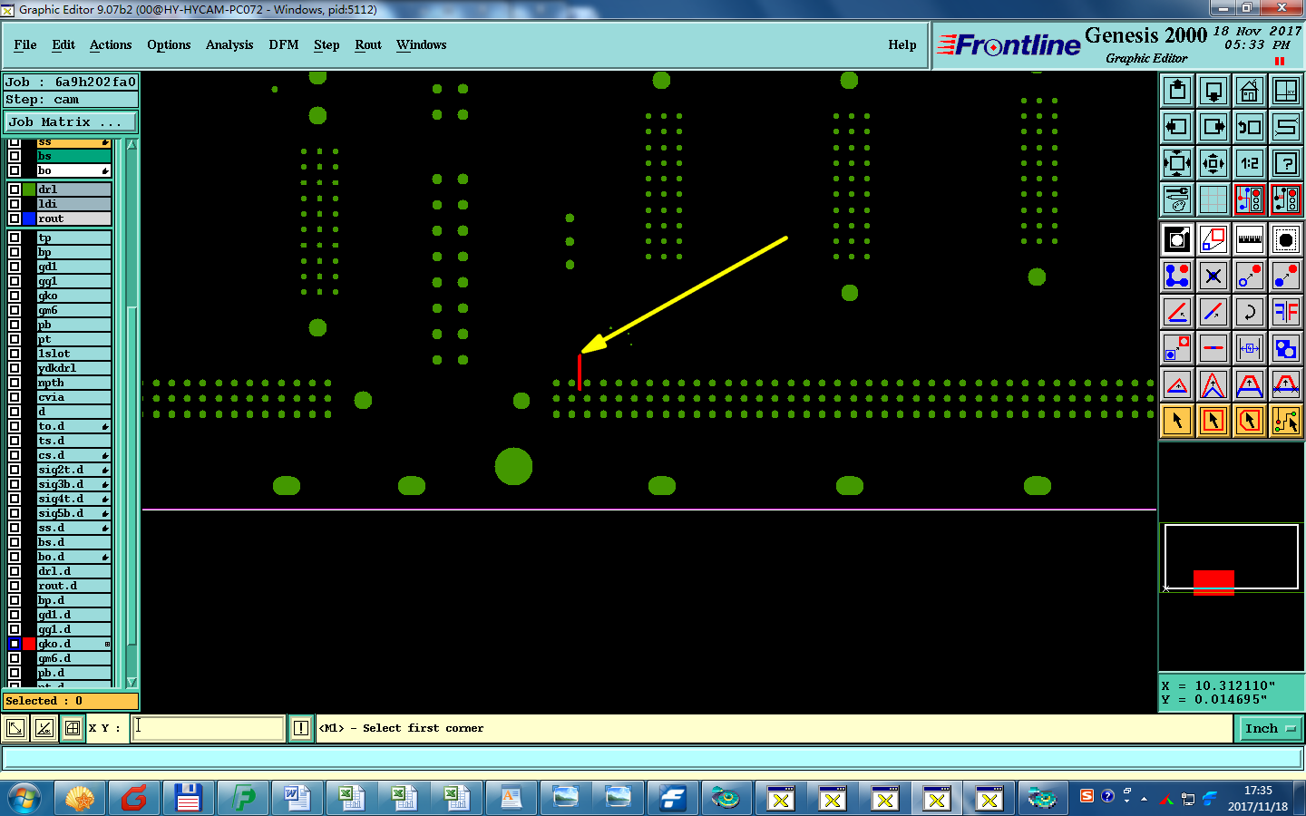Viewport: 1306px width, 816px height.
Task: Click layer list scroll up arrow
Action: 132,145
